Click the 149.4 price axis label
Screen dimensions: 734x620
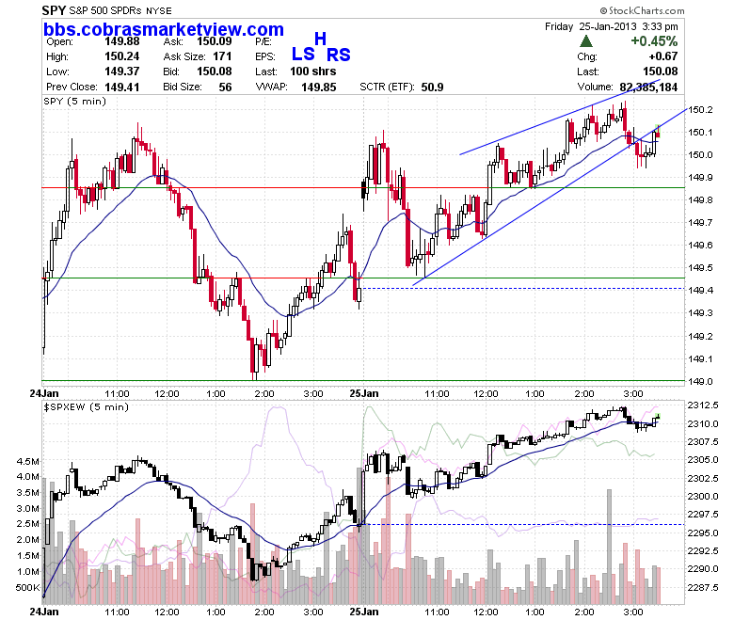pyautogui.click(x=700, y=290)
